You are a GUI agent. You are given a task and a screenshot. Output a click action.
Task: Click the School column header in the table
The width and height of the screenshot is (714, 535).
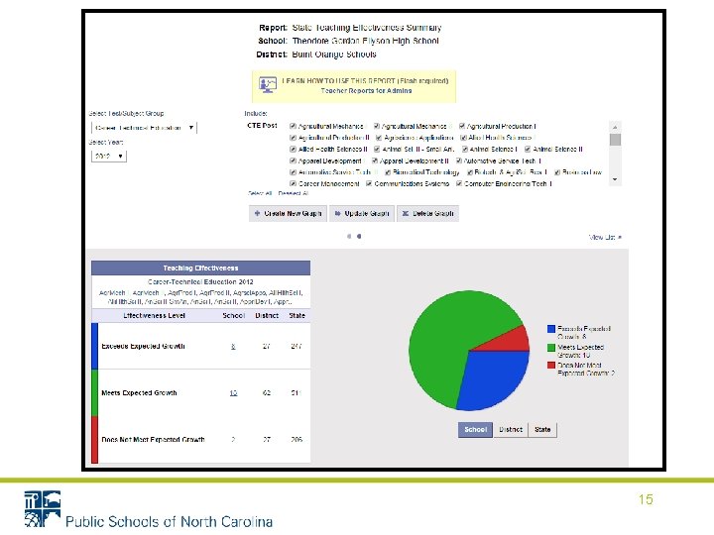coord(234,316)
